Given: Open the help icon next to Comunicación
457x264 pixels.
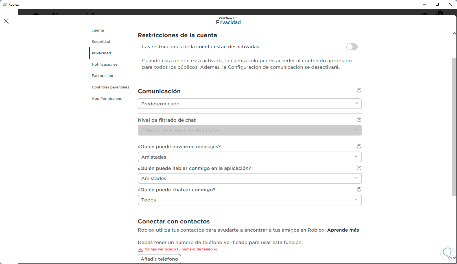Looking at the screenshot, I should (x=359, y=90).
